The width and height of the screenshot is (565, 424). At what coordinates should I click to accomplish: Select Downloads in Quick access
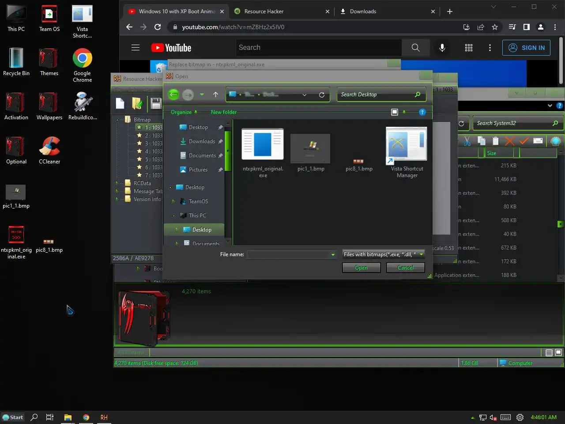click(201, 141)
